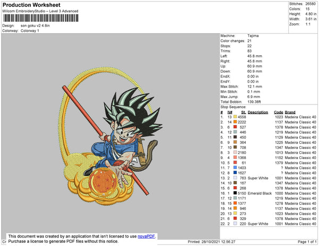The height and width of the screenshot is (246, 319).
Task: Click 'Super White' in stop row 22
Action: coord(258,224)
